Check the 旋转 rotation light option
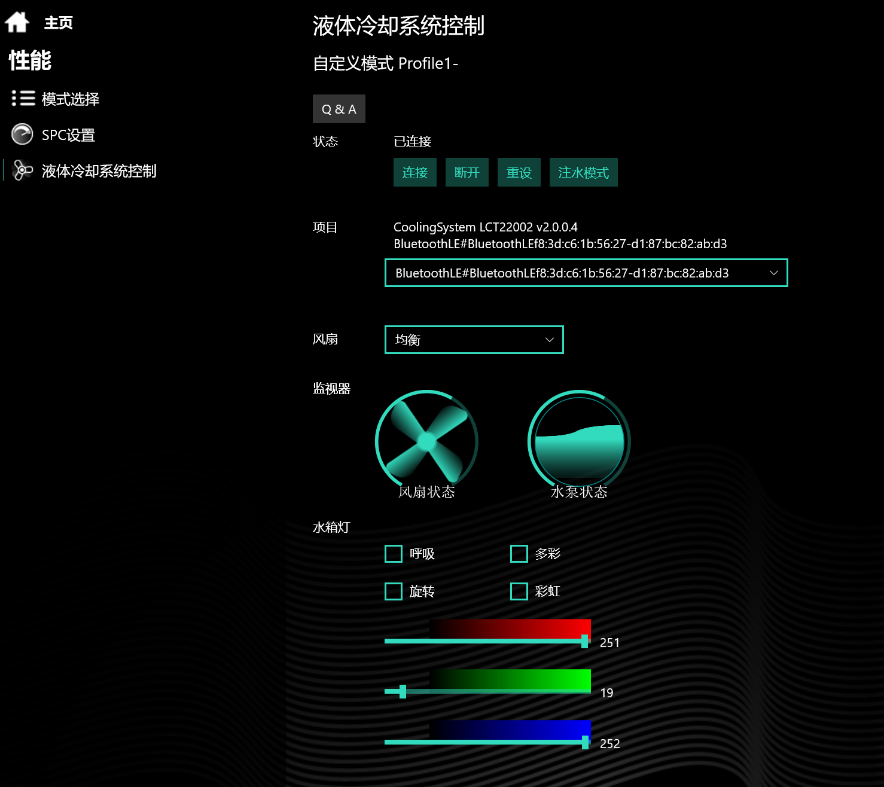This screenshot has width=884, height=787. pyautogui.click(x=394, y=591)
